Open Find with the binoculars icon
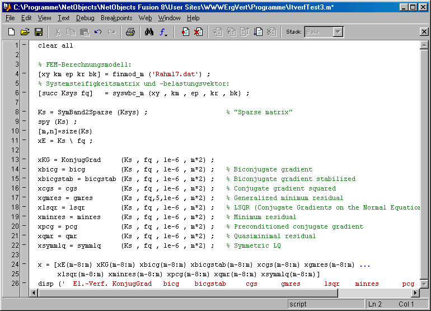431x311 pixels. click(x=149, y=32)
